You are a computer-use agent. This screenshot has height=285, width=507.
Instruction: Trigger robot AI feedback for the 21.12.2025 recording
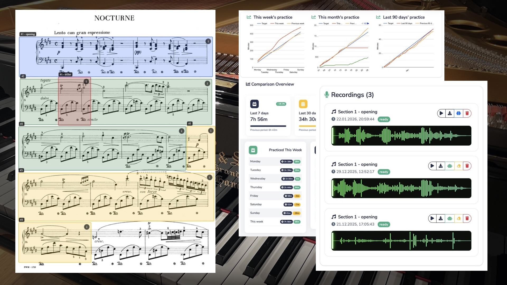point(449,218)
